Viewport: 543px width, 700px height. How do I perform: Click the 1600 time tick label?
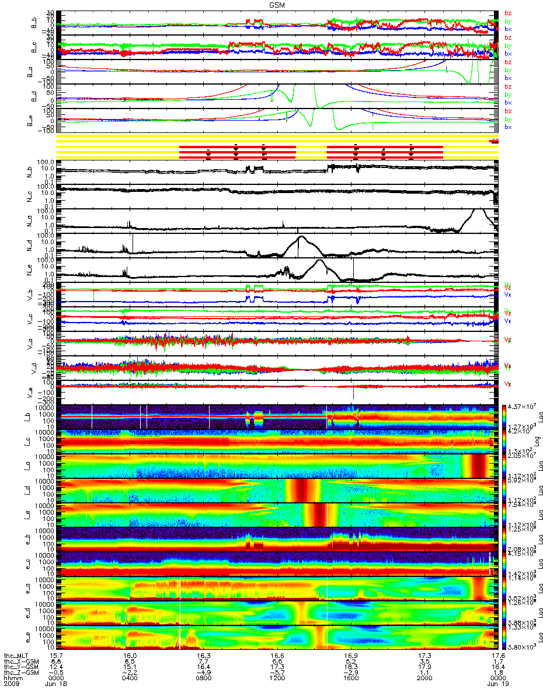(350, 679)
